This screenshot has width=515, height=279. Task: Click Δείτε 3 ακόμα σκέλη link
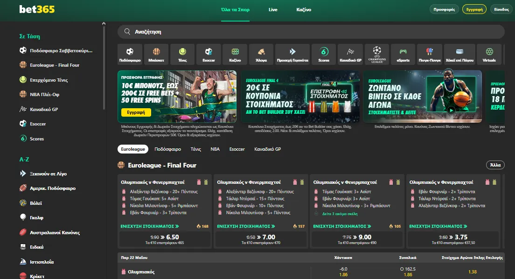[x=340, y=214]
